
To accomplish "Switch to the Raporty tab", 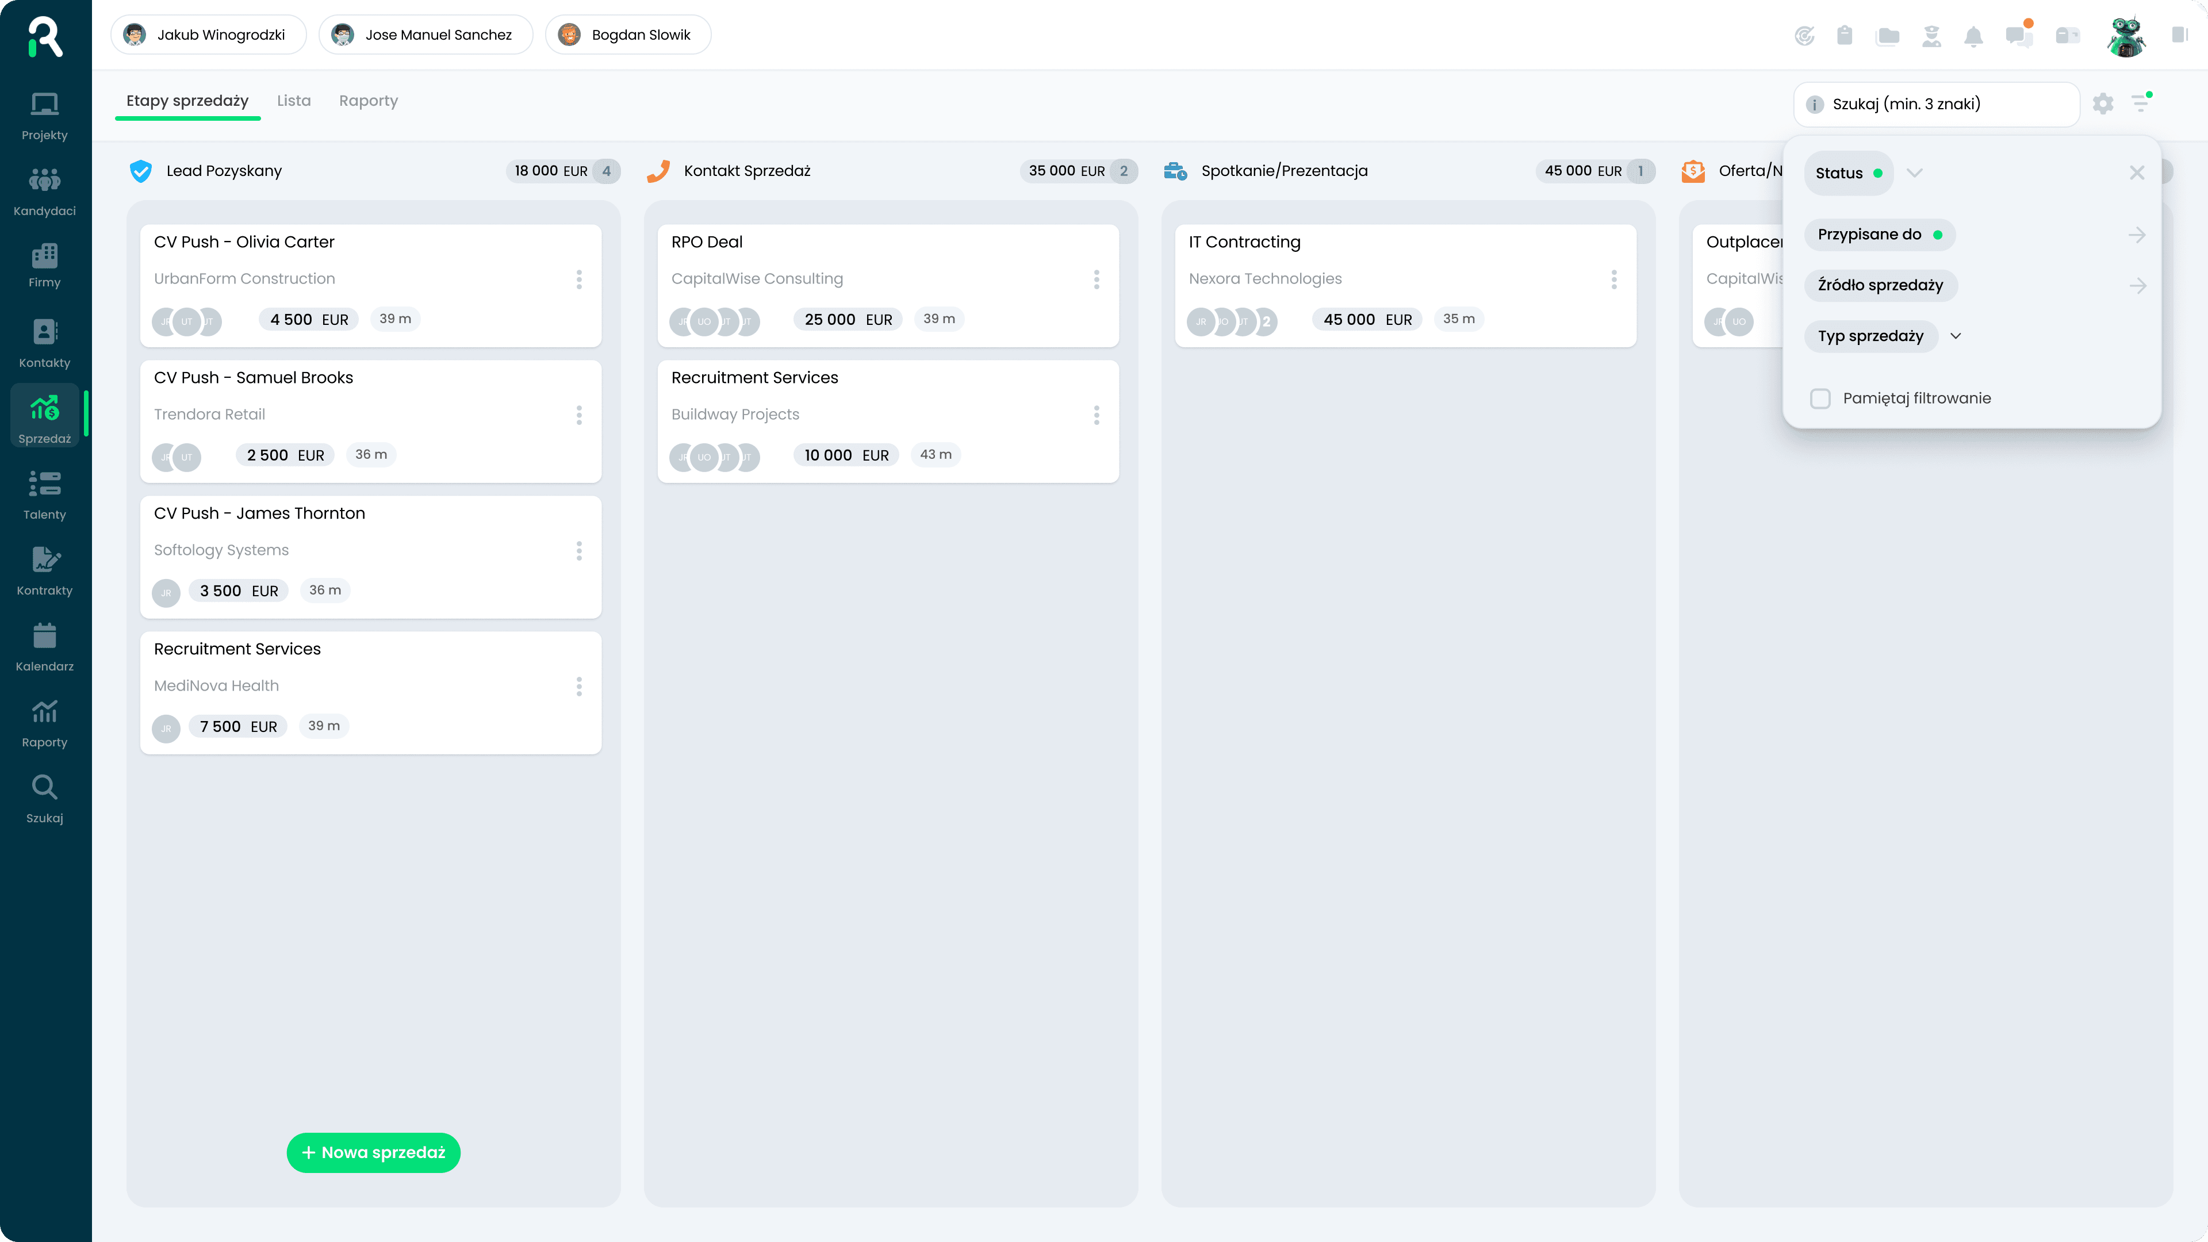I will tap(368, 101).
